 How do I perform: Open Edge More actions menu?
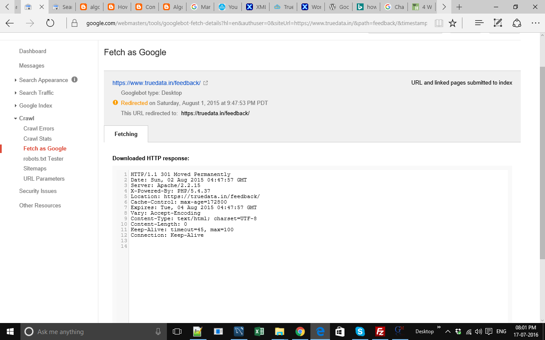point(536,23)
